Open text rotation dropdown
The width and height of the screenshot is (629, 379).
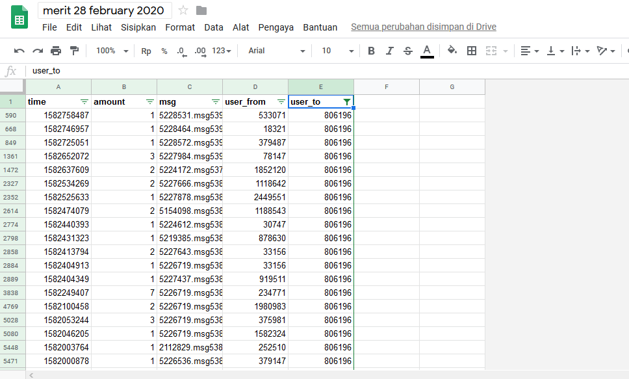(606, 51)
